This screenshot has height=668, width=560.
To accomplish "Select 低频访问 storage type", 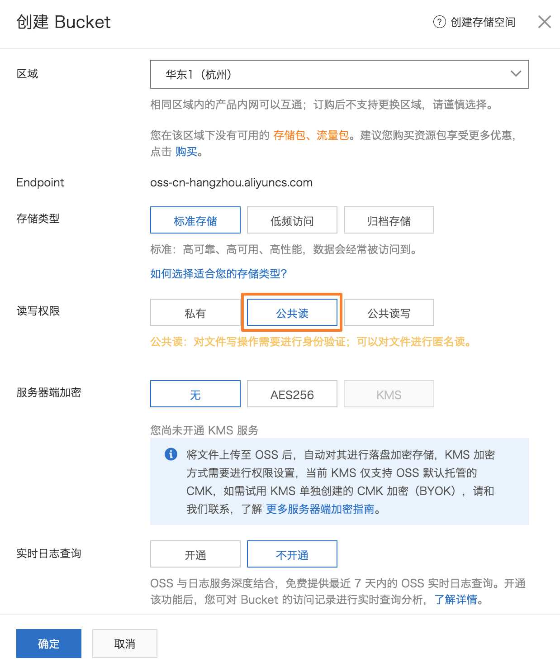I will [292, 220].
